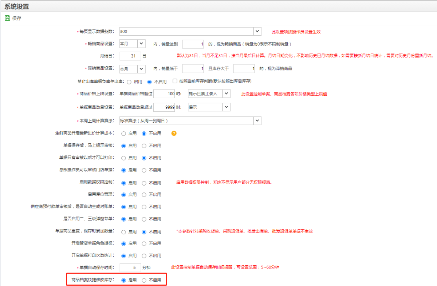Enable 单据只有审核以后才可以打印
437x286 pixels.
(x=124, y=158)
